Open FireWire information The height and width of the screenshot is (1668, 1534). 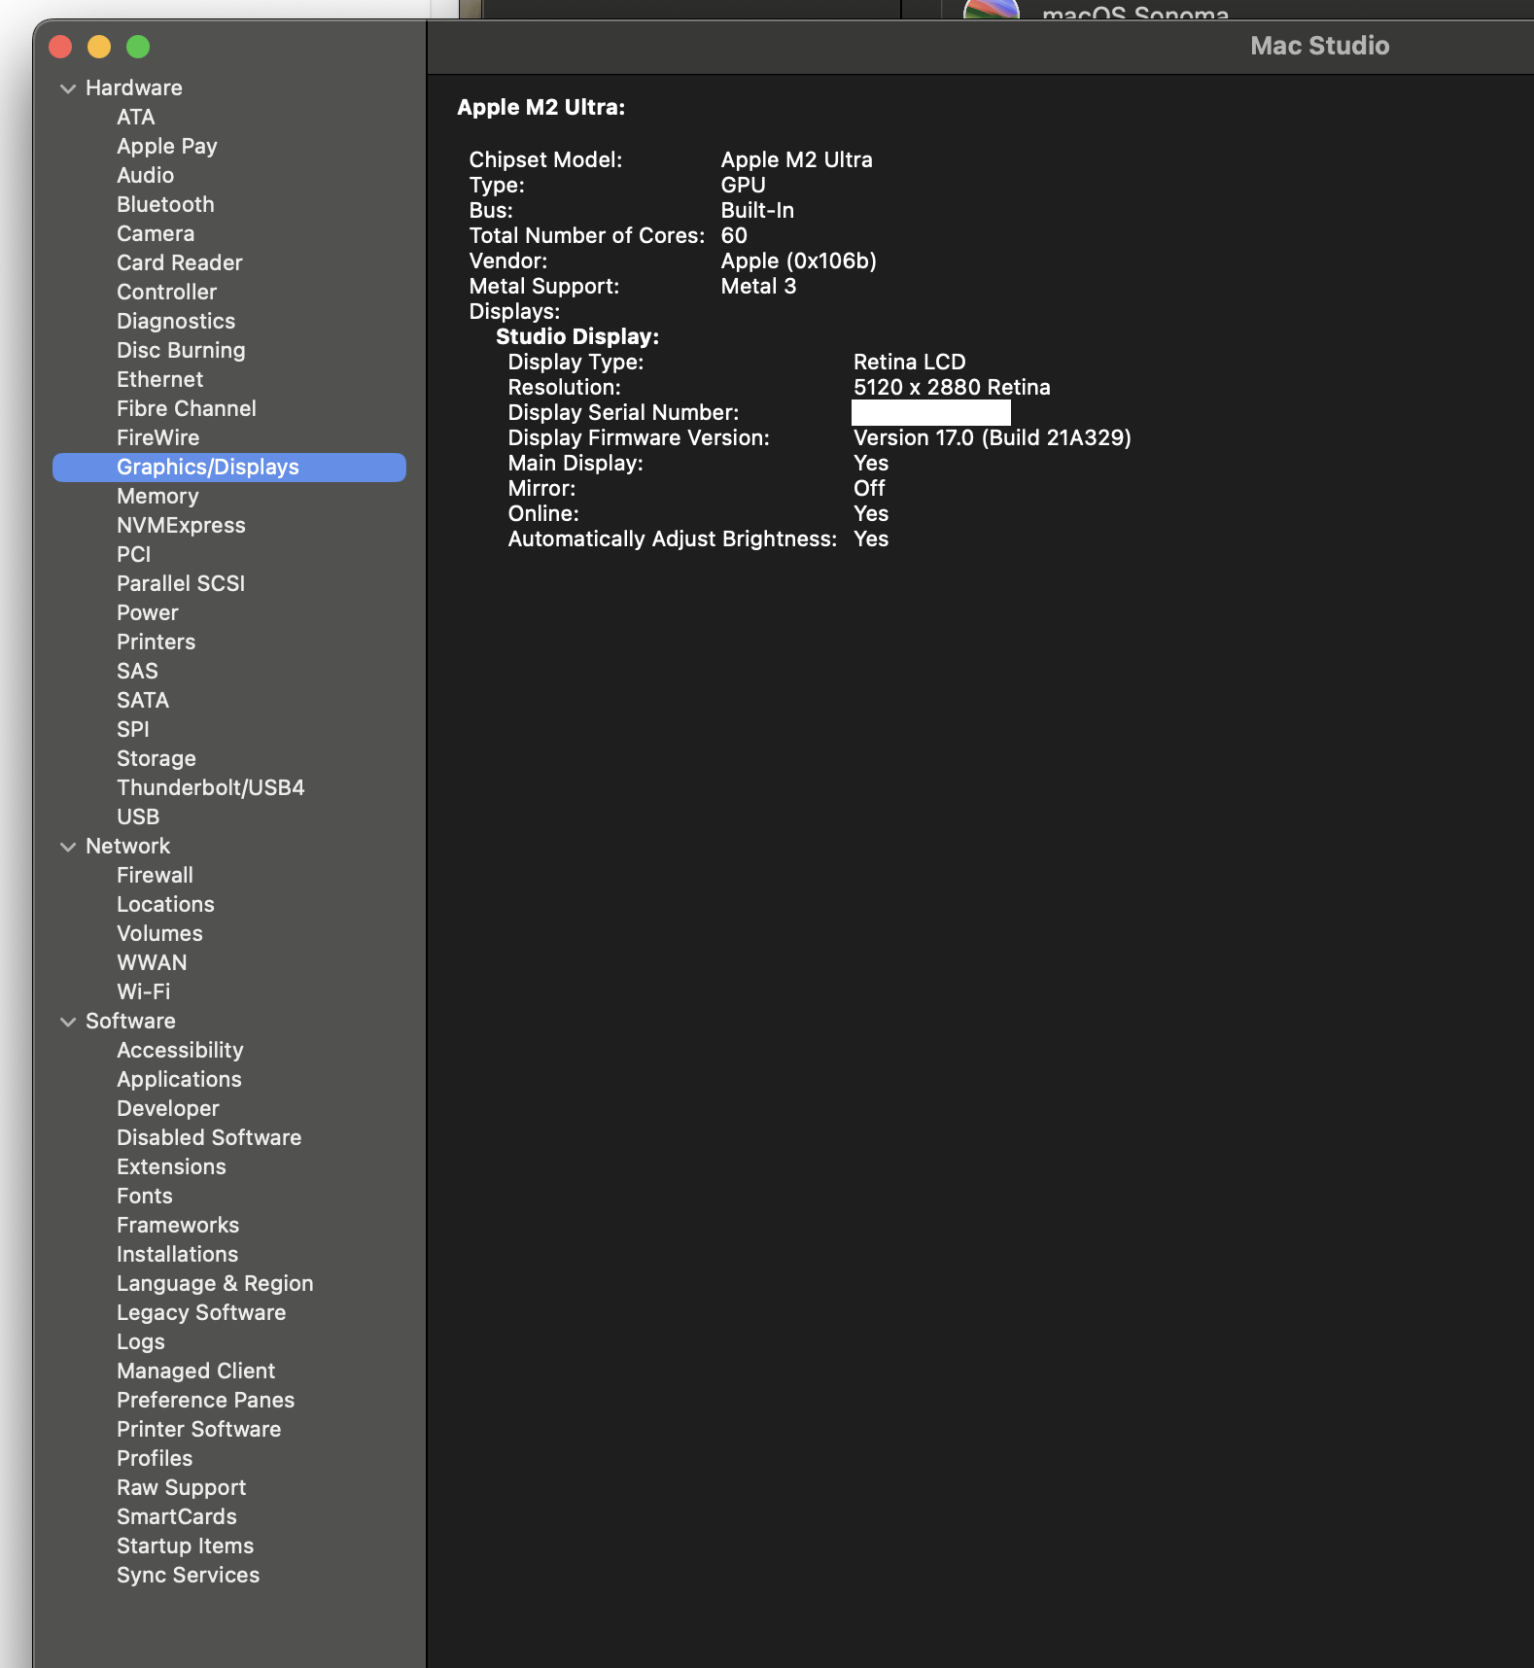click(158, 437)
